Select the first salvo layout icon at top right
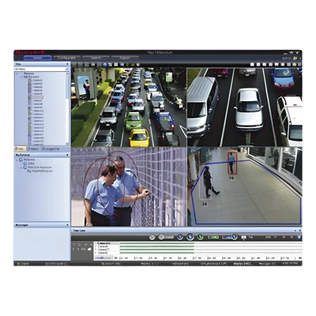 (x=252, y=65)
